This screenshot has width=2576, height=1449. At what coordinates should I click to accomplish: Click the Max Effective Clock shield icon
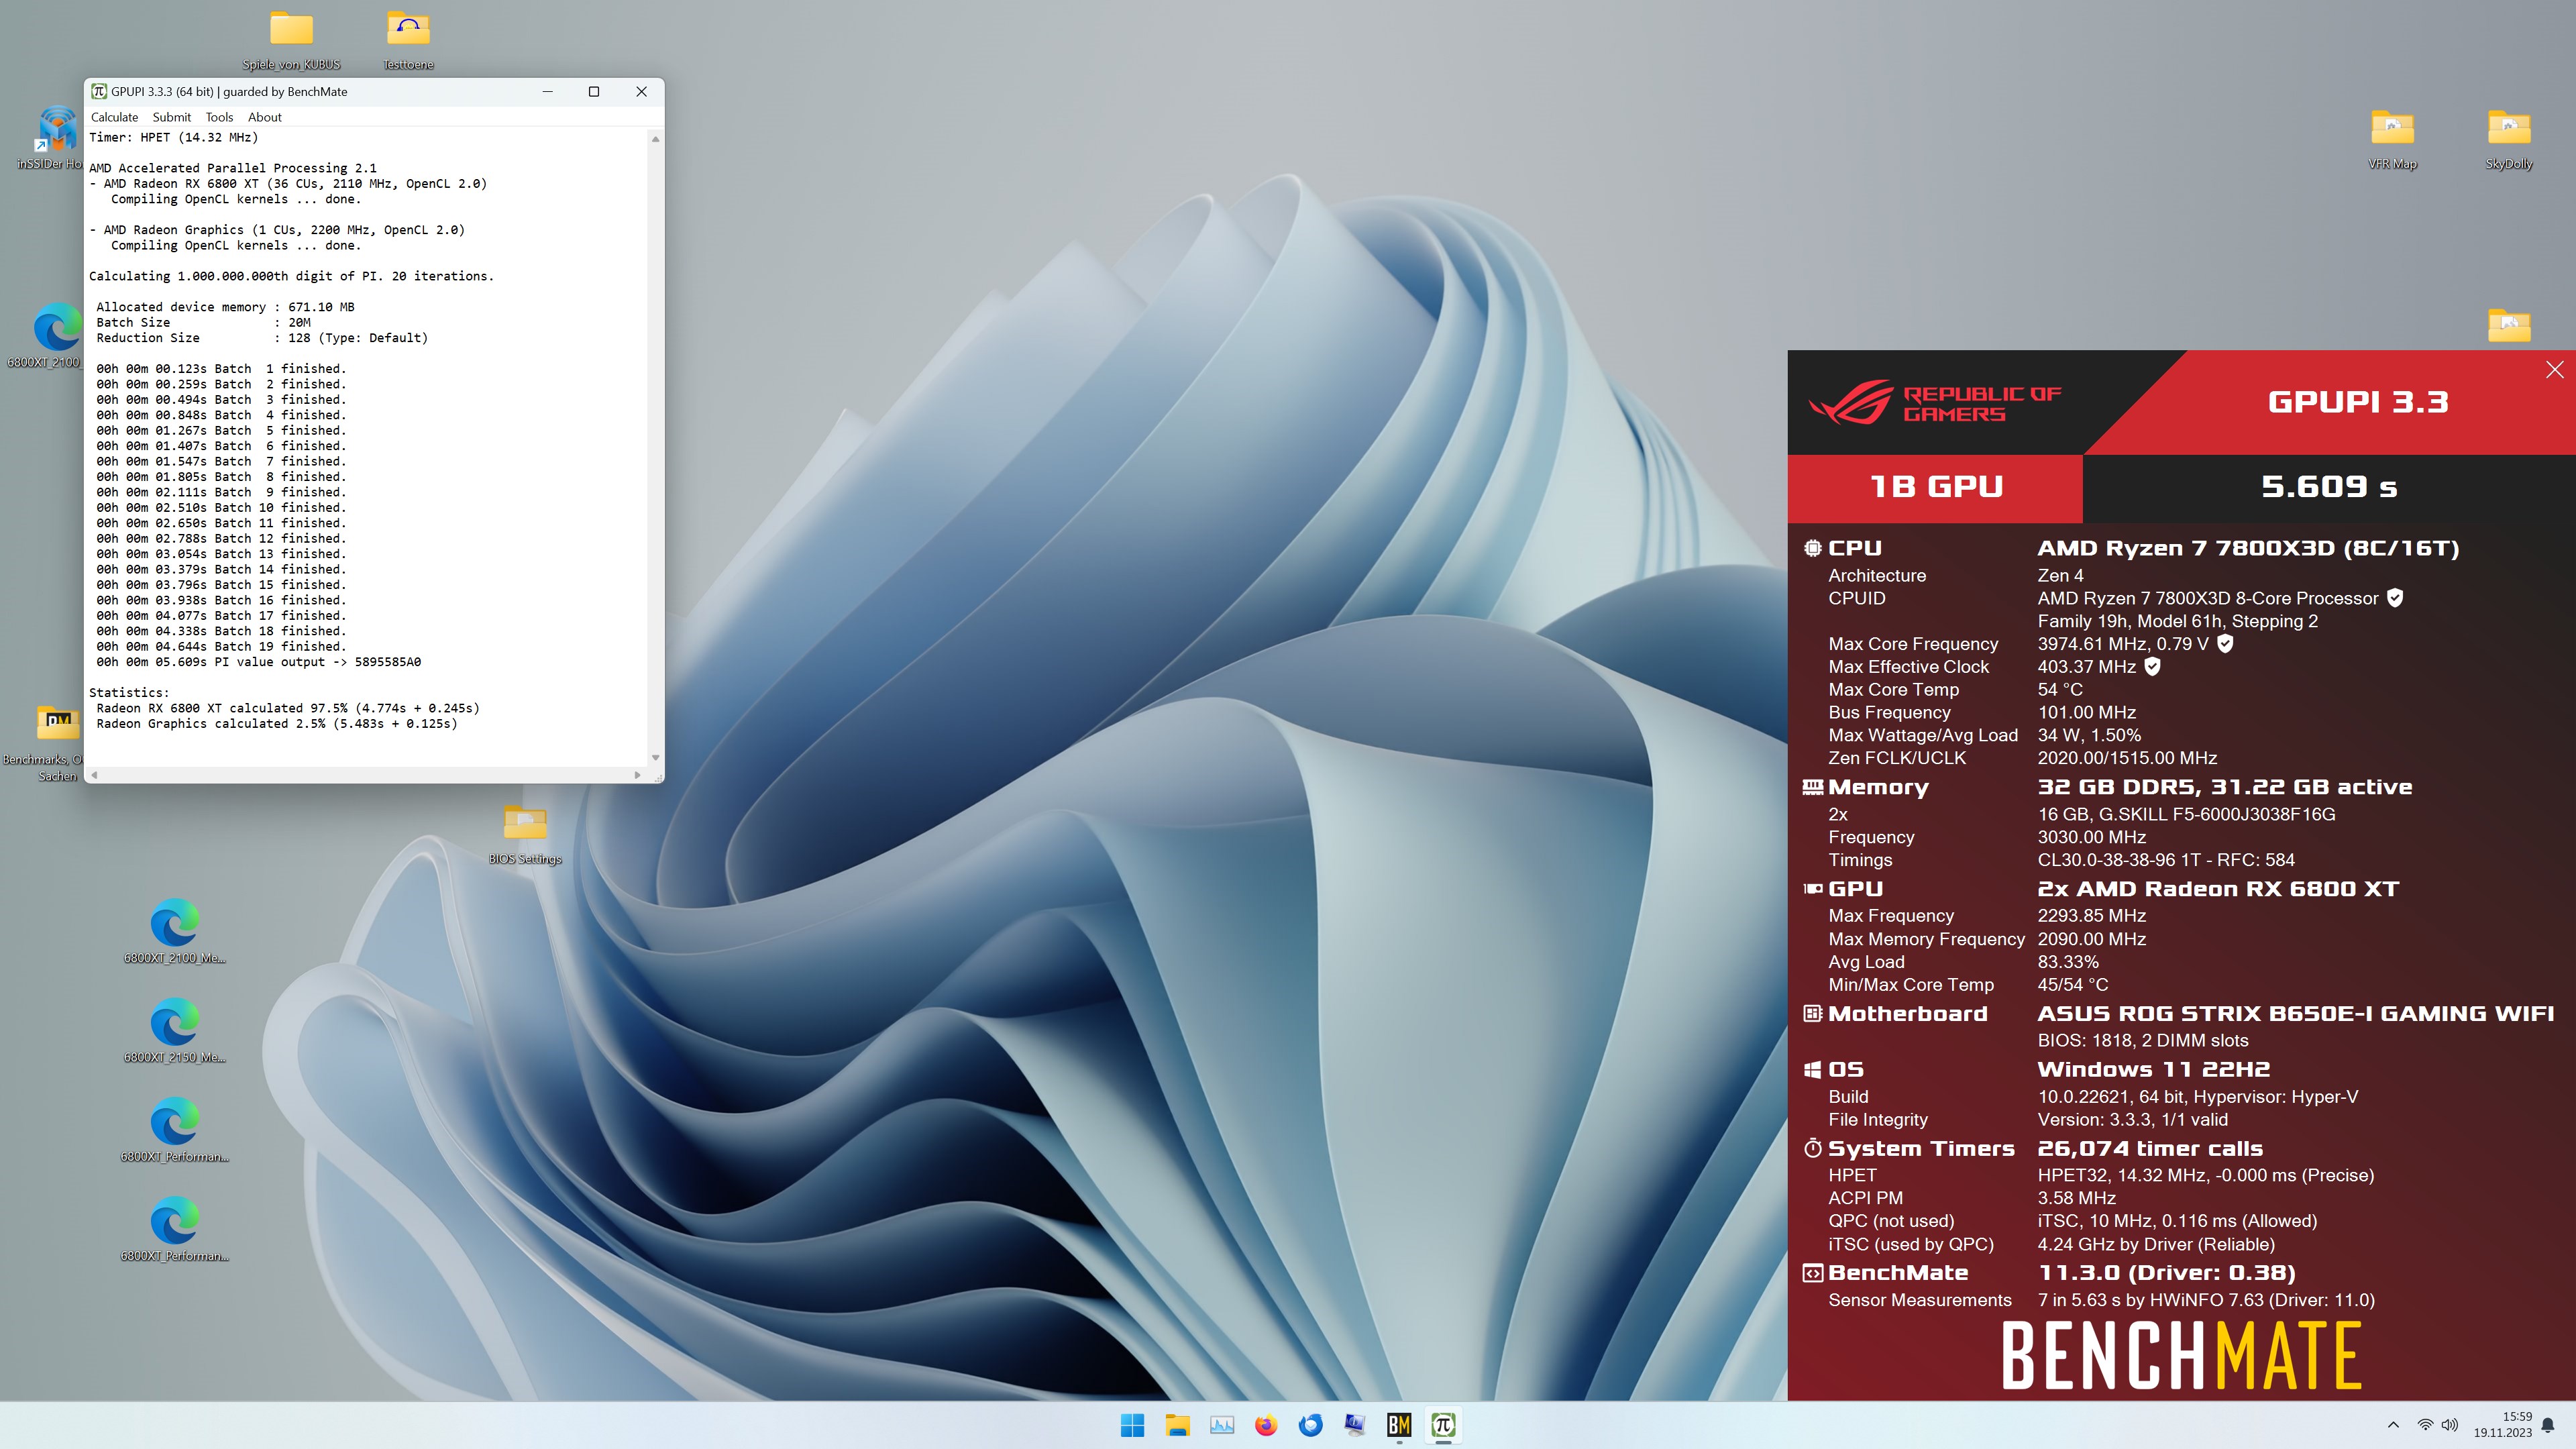2152,667
